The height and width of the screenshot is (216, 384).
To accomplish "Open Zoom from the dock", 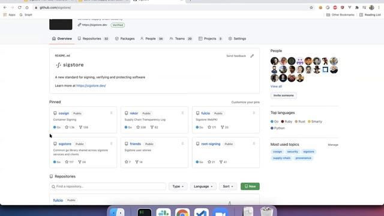I will coord(220,212).
